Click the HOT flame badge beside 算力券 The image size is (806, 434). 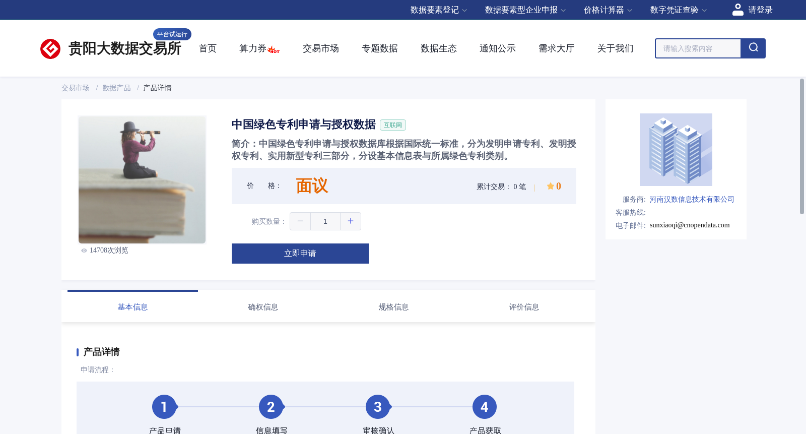[x=274, y=49]
